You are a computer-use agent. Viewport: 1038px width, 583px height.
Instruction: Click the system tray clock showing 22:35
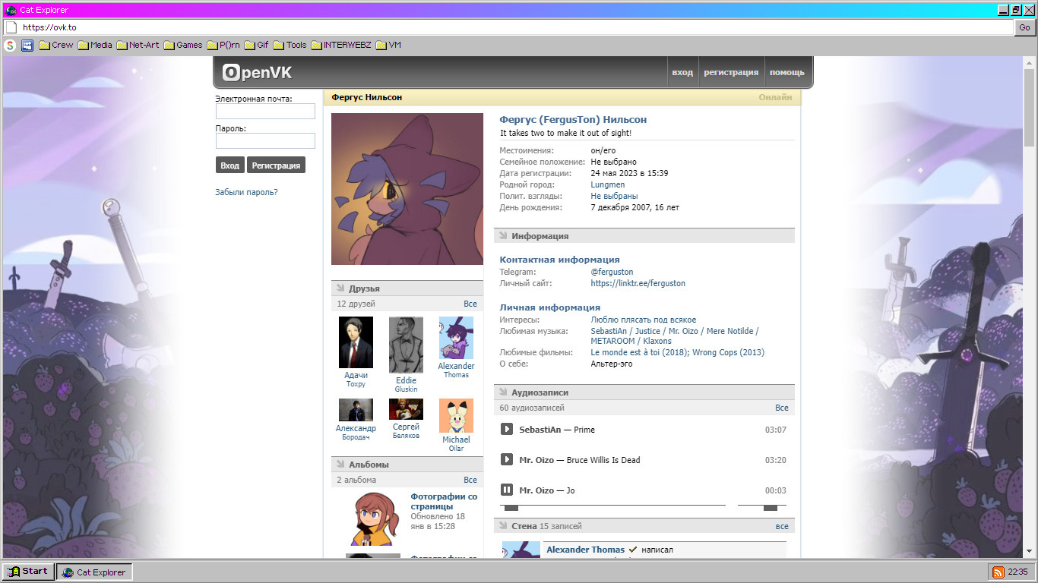pos(1017,572)
